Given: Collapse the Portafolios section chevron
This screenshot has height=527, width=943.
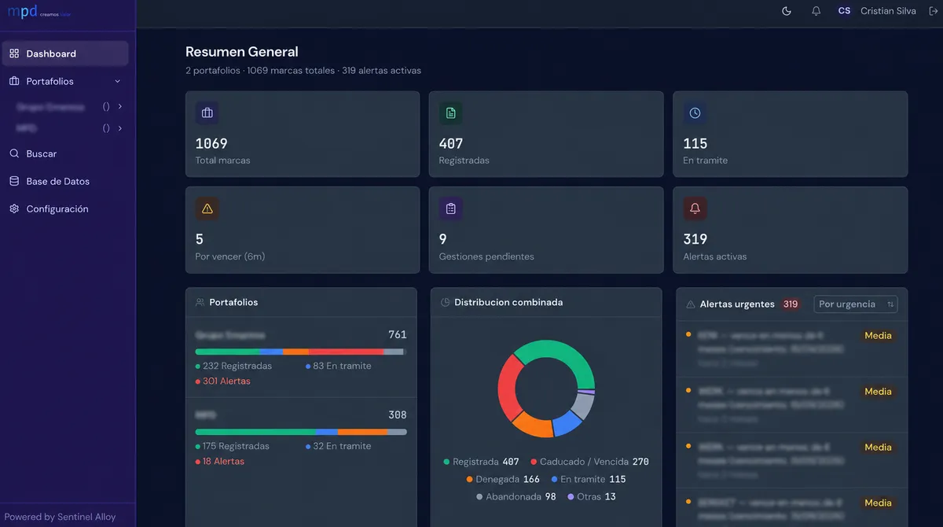Looking at the screenshot, I should click(118, 81).
